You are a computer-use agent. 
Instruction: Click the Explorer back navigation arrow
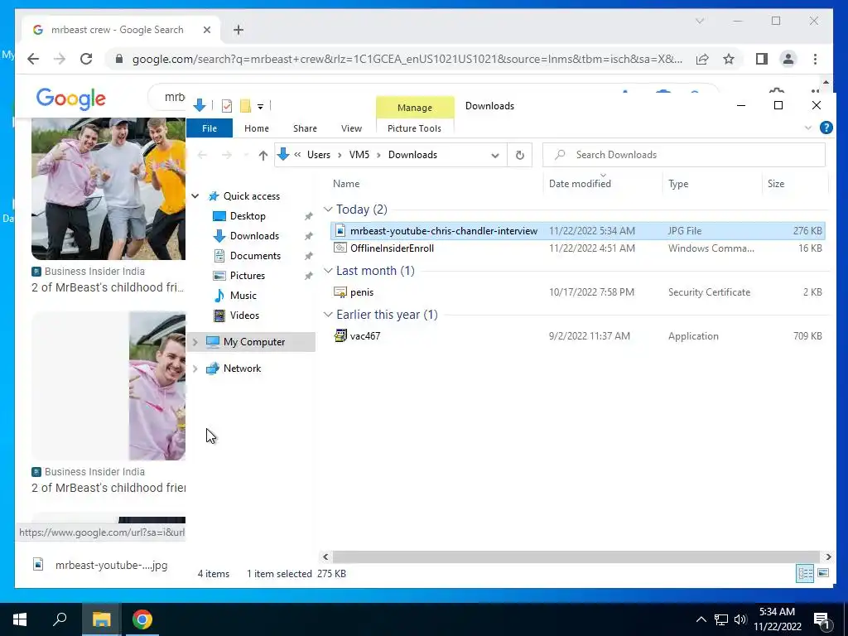(202, 156)
